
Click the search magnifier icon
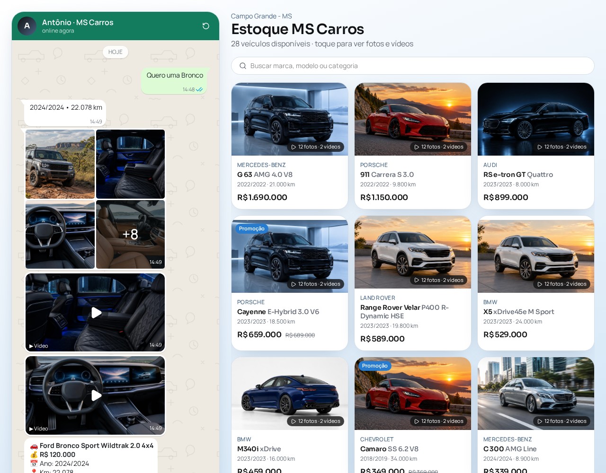(243, 66)
